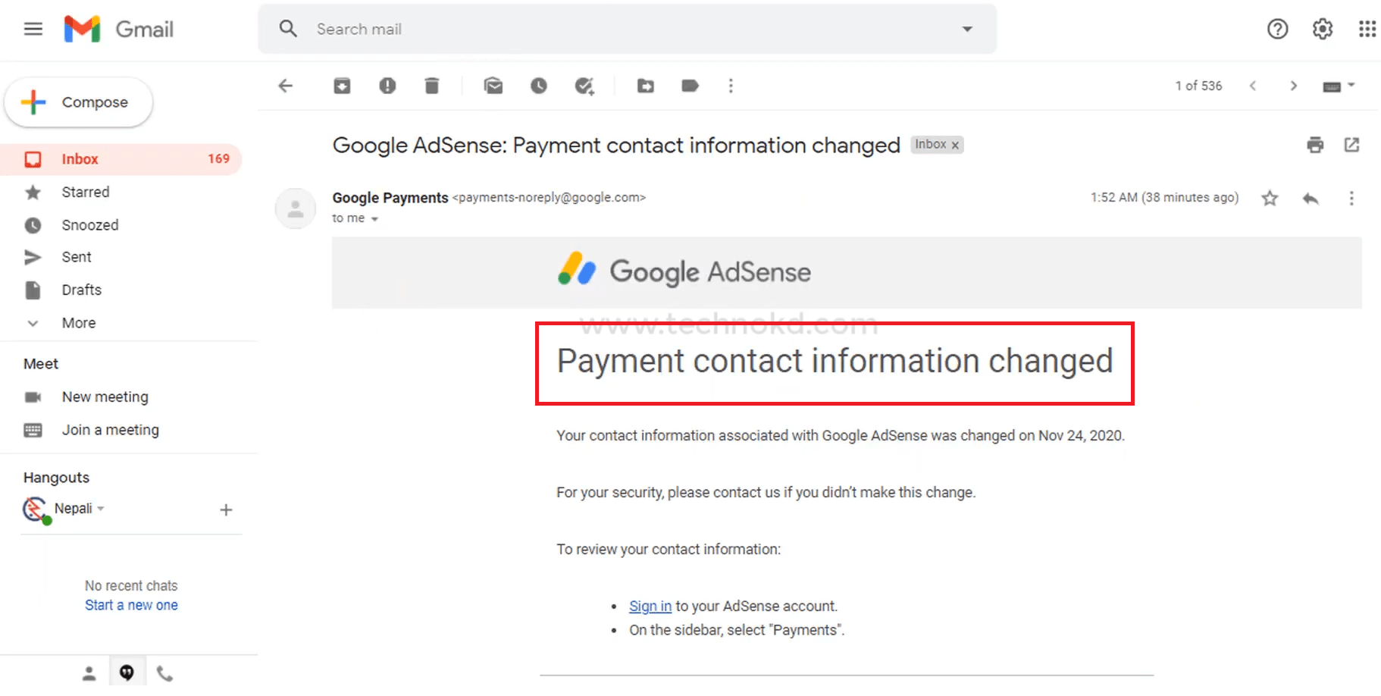Go to the Drafts folder
Image resolution: width=1381 pixels, height=696 pixels.
pyautogui.click(x=81, y=290)
